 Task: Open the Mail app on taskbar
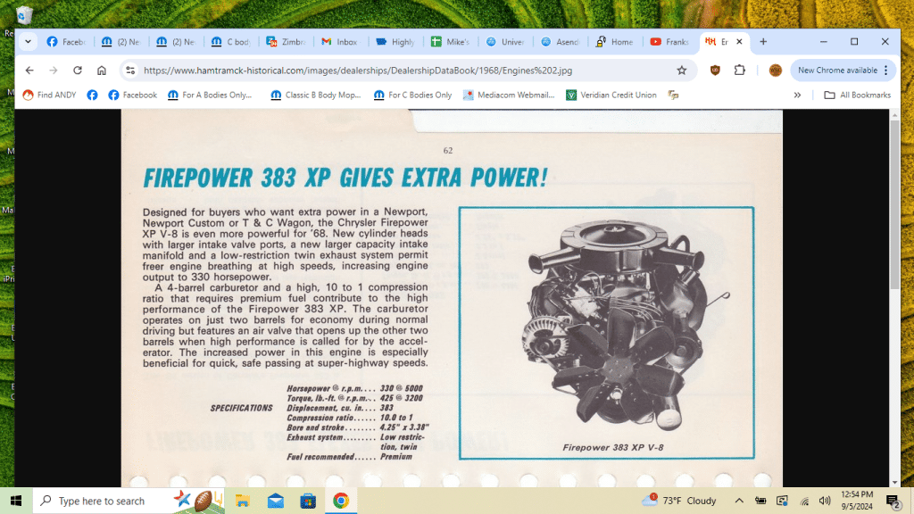coord(275,501)
